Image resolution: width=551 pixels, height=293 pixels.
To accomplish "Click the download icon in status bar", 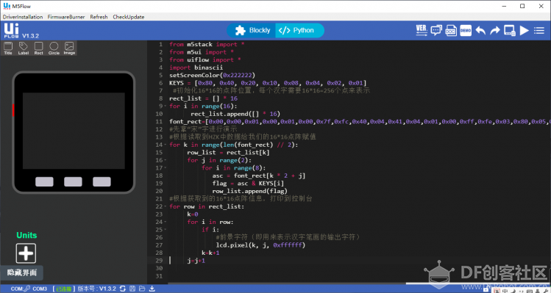I will pyautogui.click(x=152, y=289).
